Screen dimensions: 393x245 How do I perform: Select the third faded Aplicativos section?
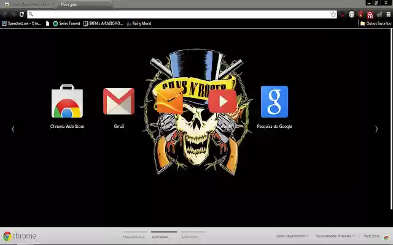point(193,236)
